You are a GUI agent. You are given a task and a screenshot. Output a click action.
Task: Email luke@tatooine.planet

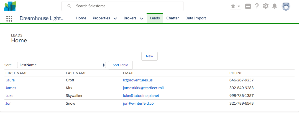[x=141, y=96]
